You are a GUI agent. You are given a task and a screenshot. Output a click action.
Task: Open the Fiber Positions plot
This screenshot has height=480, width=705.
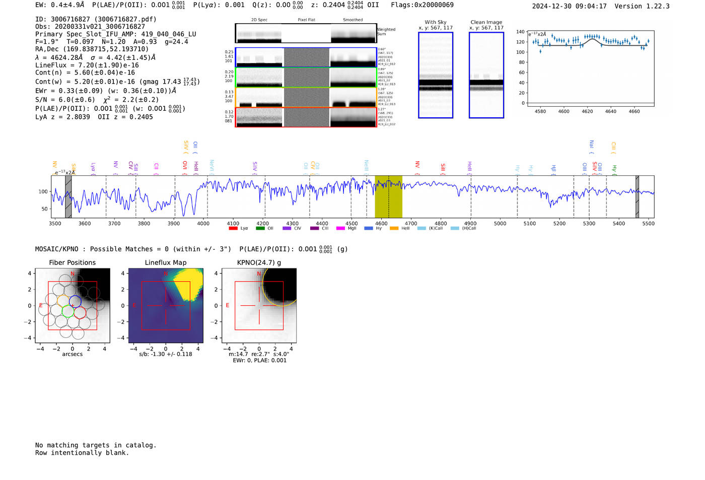[73, 306]
